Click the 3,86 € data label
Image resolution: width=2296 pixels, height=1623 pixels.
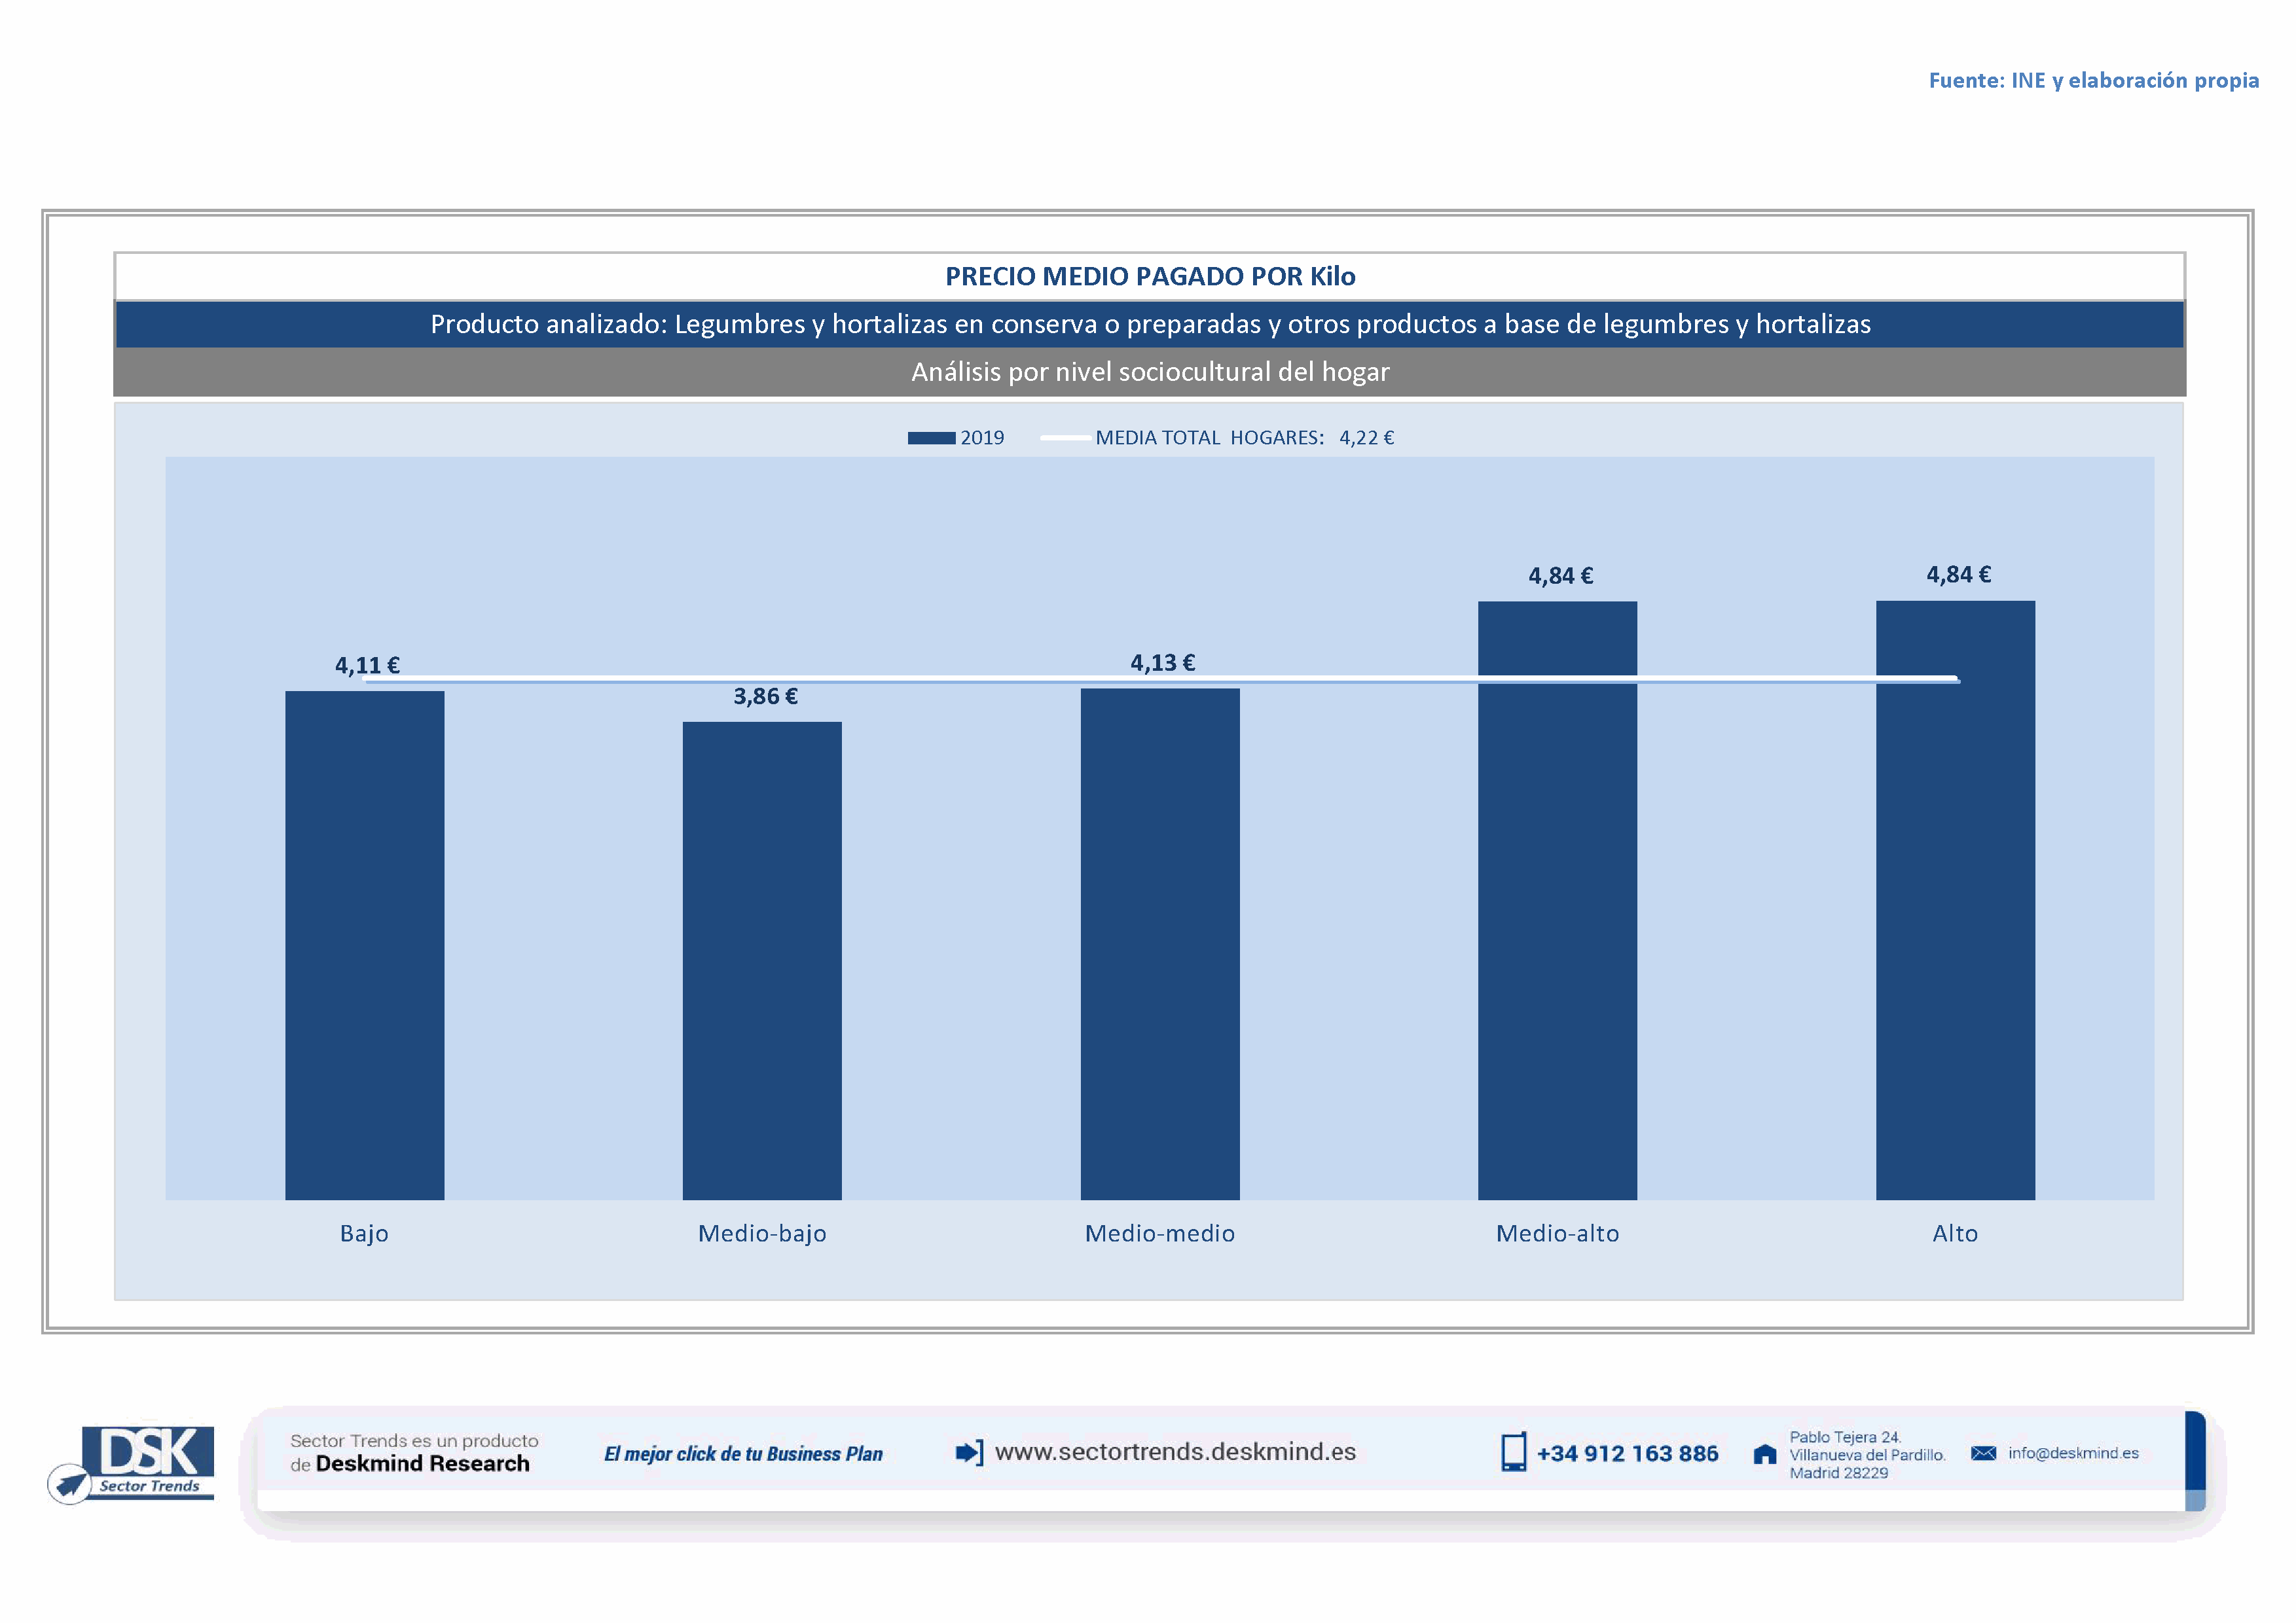765,696
